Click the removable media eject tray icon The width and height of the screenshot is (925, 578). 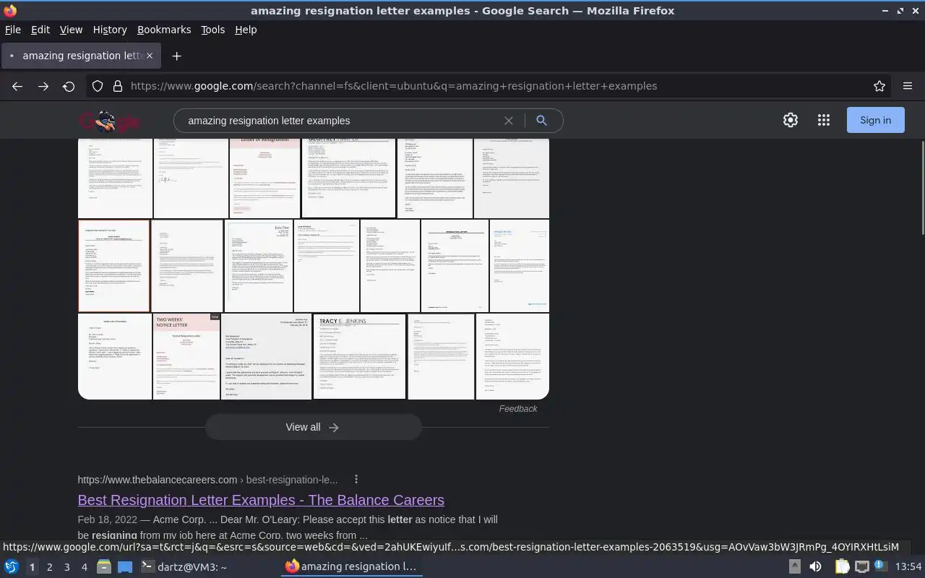click(794, 567)
